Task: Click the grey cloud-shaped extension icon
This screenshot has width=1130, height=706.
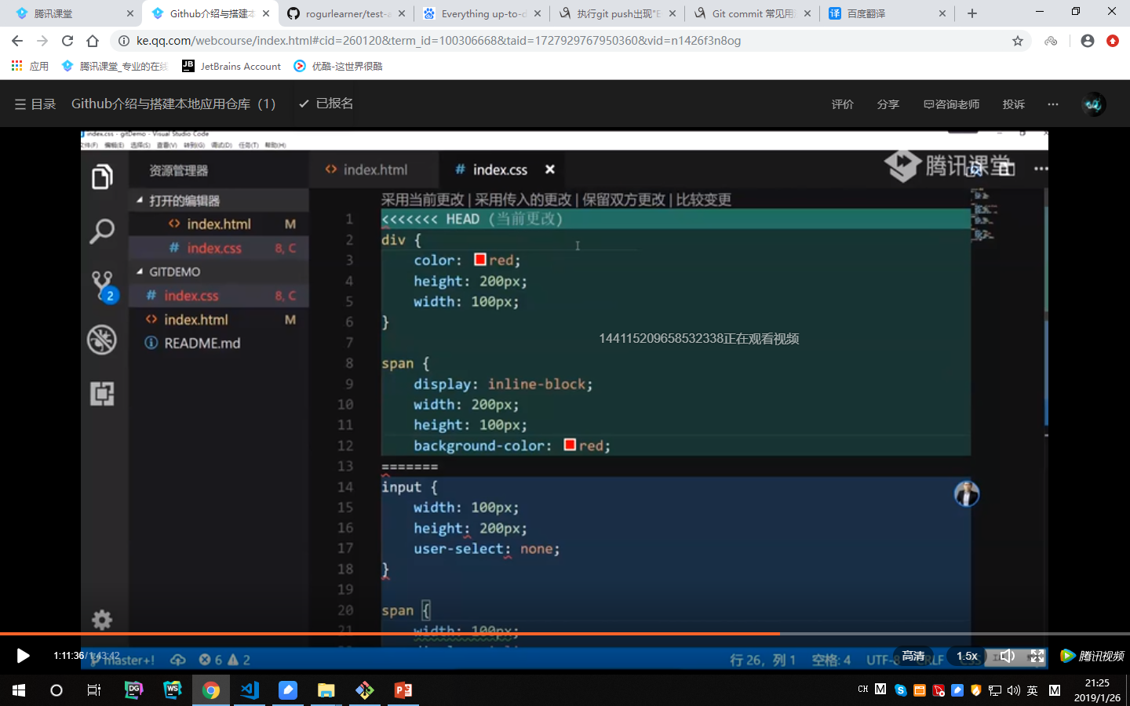Action: click(x=1051, y=41)
